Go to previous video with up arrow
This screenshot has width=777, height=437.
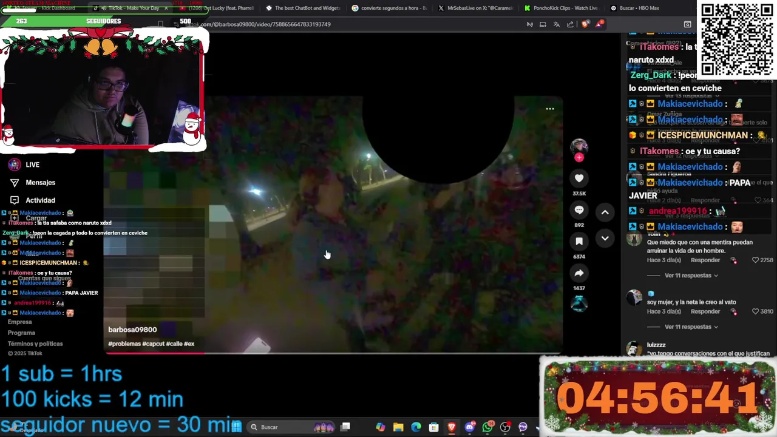(x=605, y=212)
